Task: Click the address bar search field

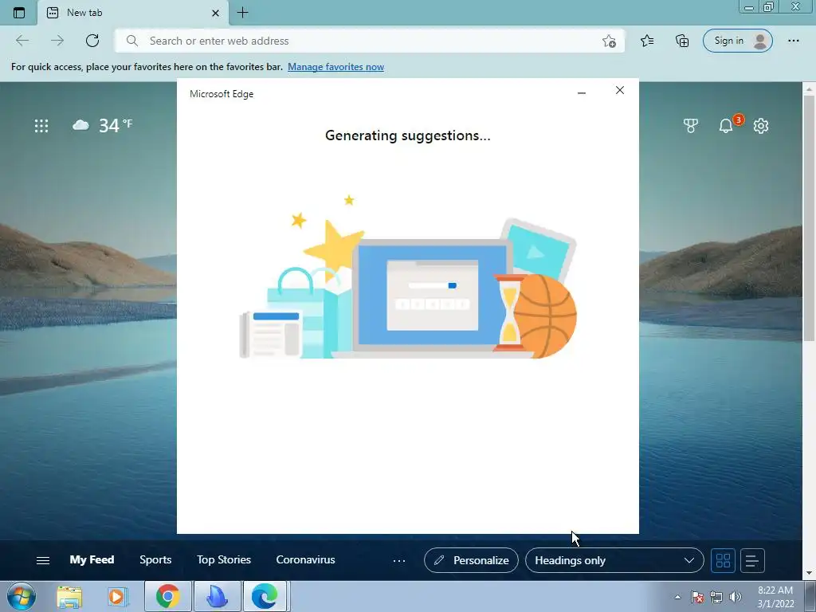Action: coord(369,41)
